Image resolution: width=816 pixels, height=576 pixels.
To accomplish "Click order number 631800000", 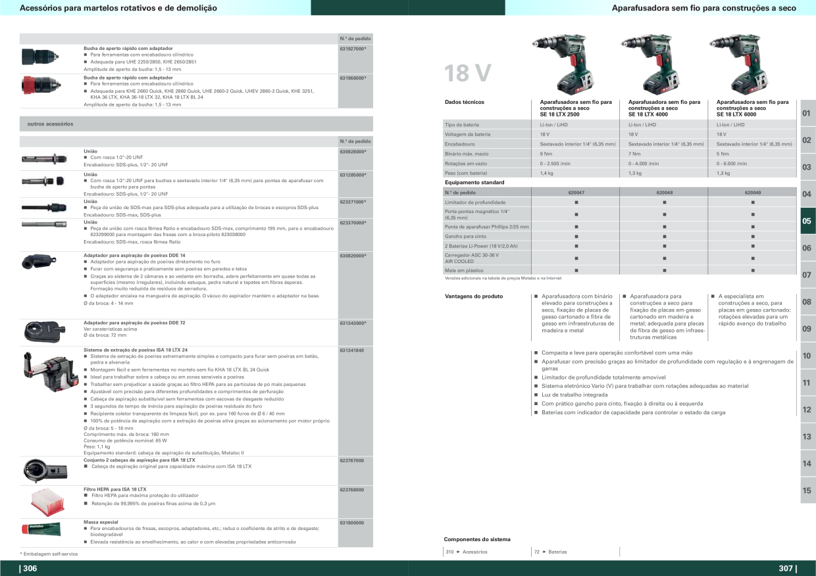I will [x=352, y=523].
